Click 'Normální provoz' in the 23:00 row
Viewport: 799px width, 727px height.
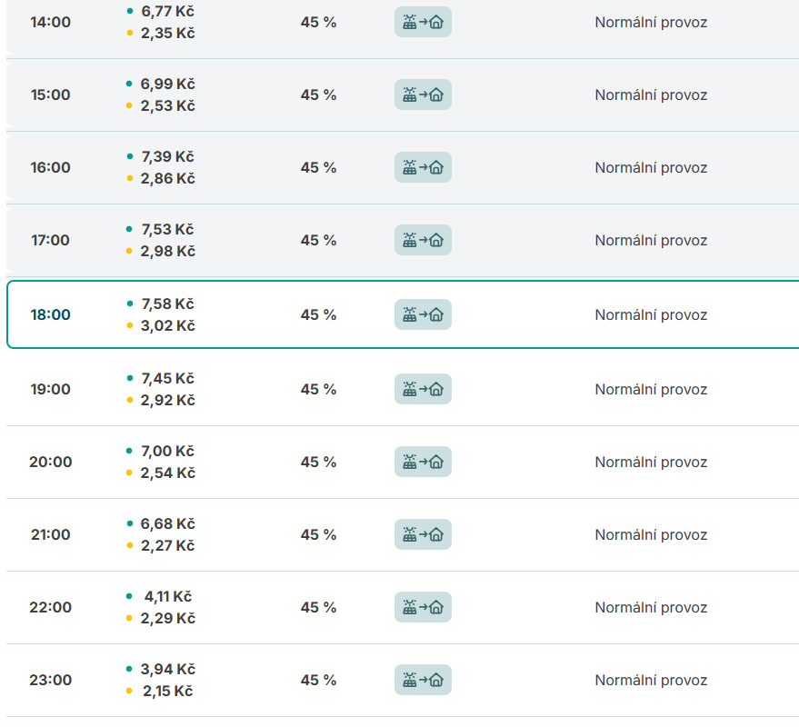click(x=651, y=680)
